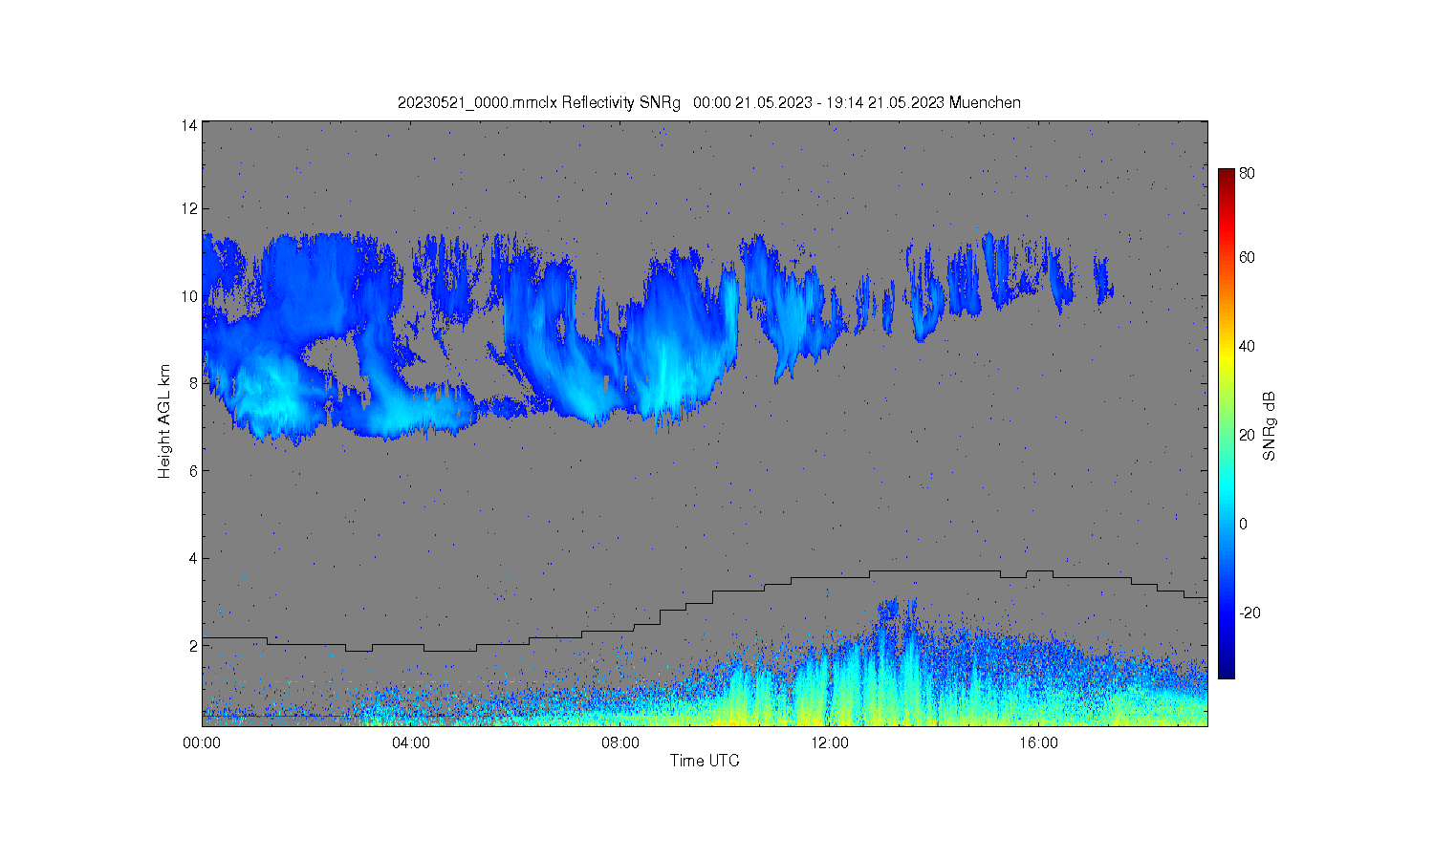The image size is (1434, 860).
Task: Click the 'Time UTC' x-axis label
Action: click(x=705, y=761)
